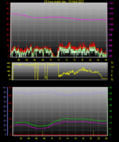Click the blue 50 humidity axis label
The height and width of the screenshot is (142, 119).
tap(5, 111)
